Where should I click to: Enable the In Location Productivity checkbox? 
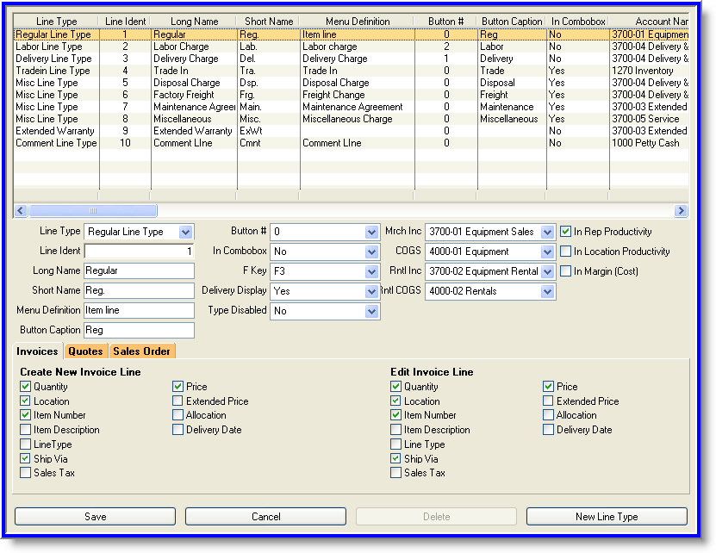tap(566, 252)
